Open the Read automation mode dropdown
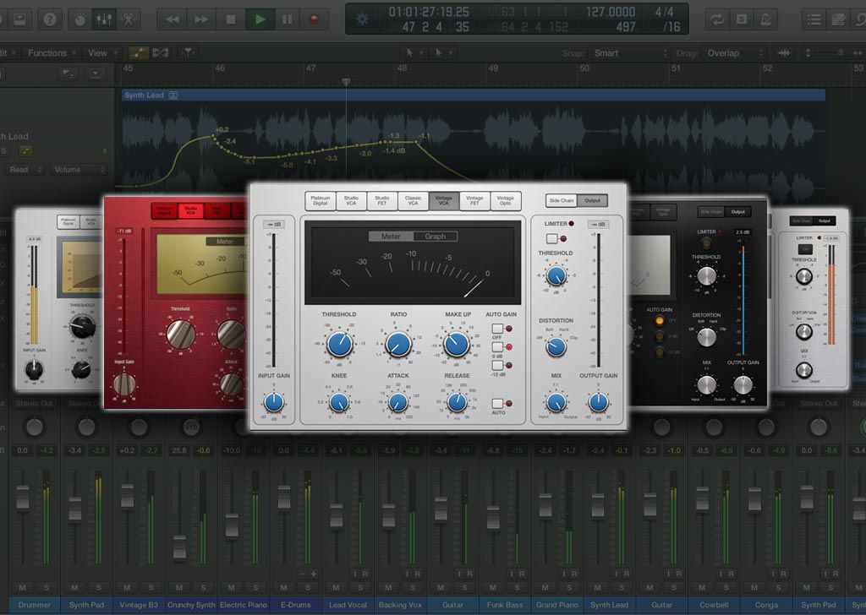Screen dimensions: 866x615 pyautogui.click(x=25, y=170)
